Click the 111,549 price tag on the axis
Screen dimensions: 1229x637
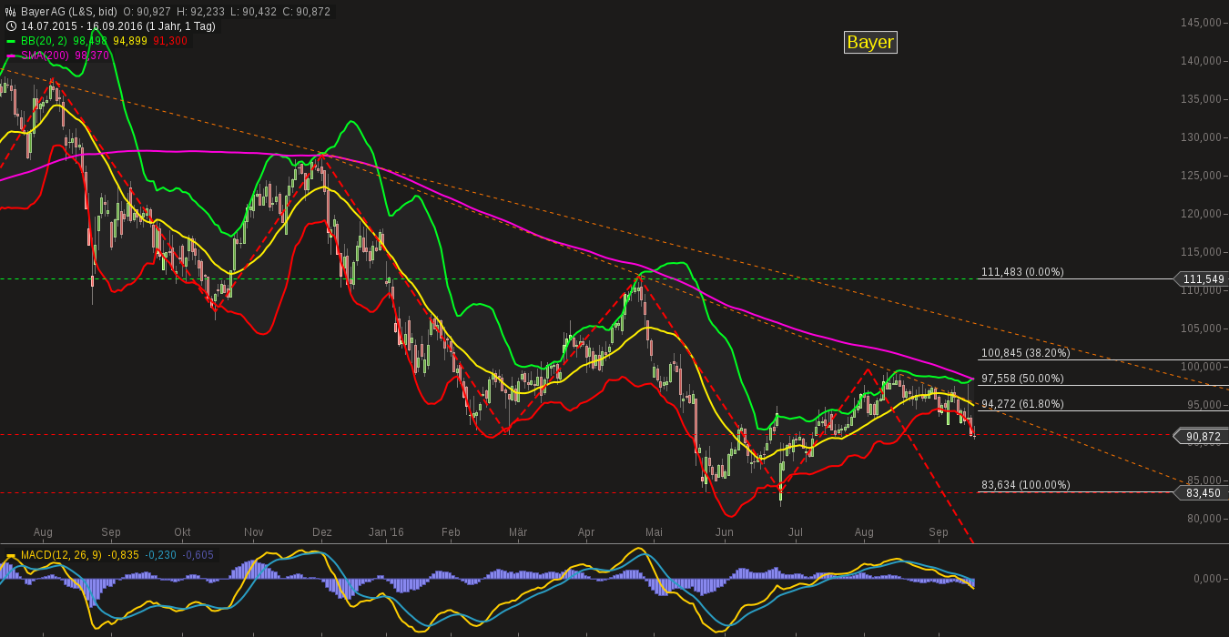click(1202, 279)
